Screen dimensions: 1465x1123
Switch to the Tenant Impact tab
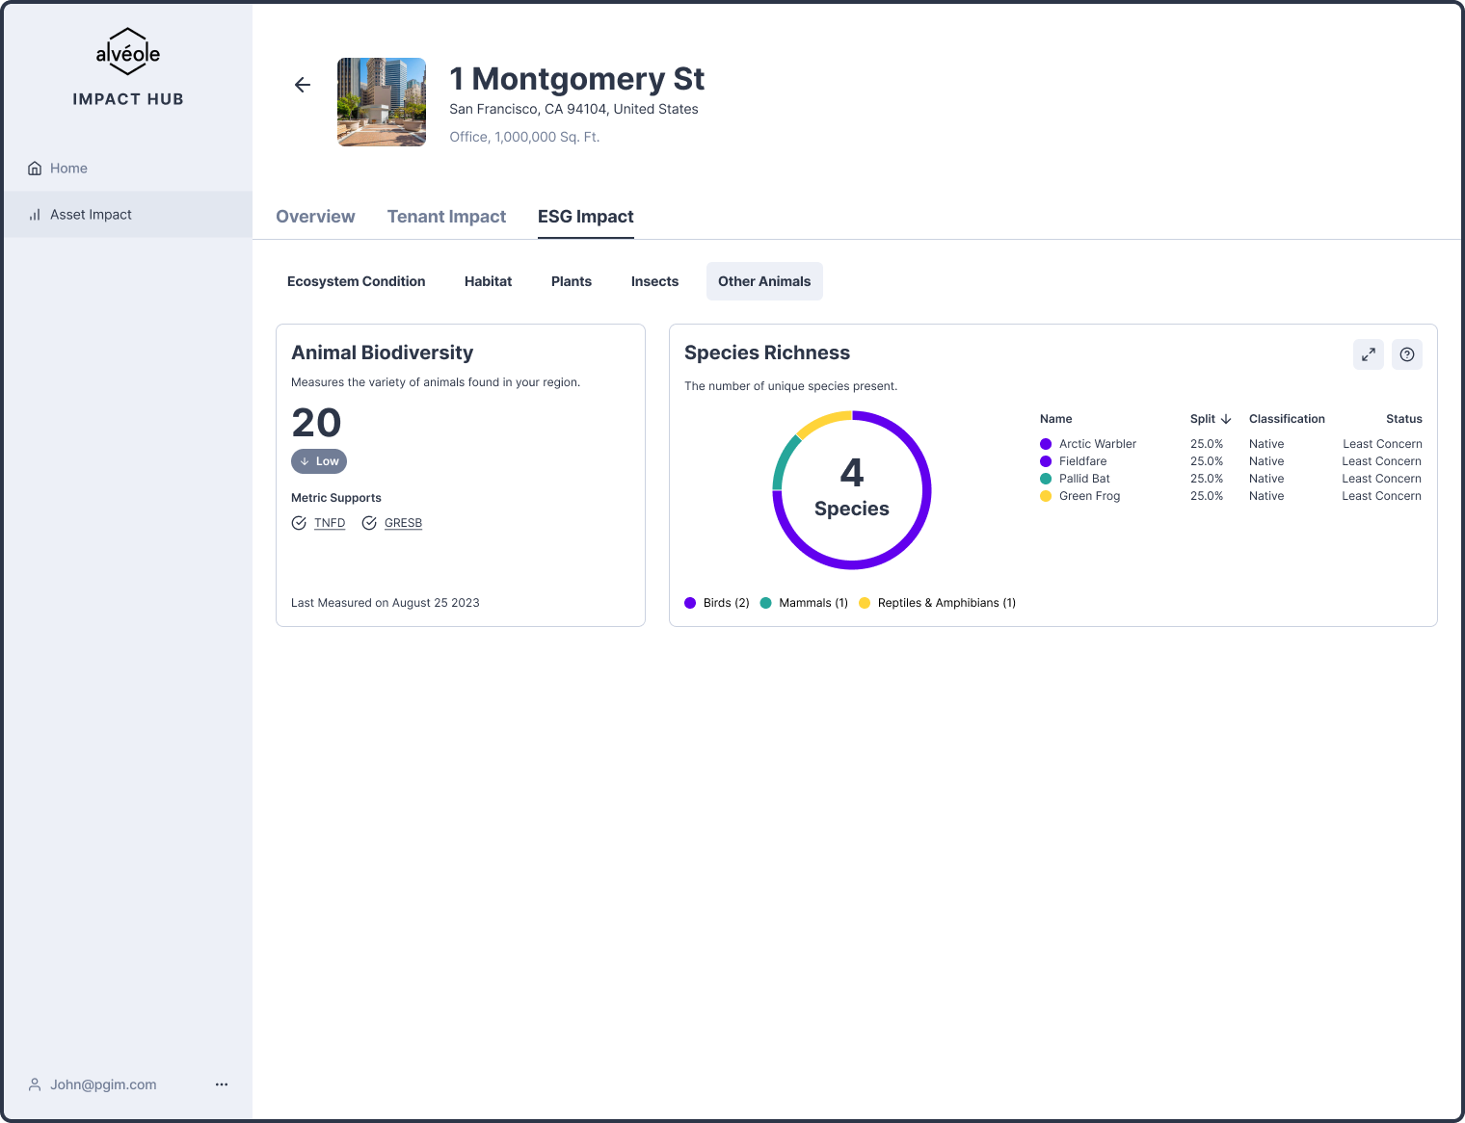pos(446,217)
